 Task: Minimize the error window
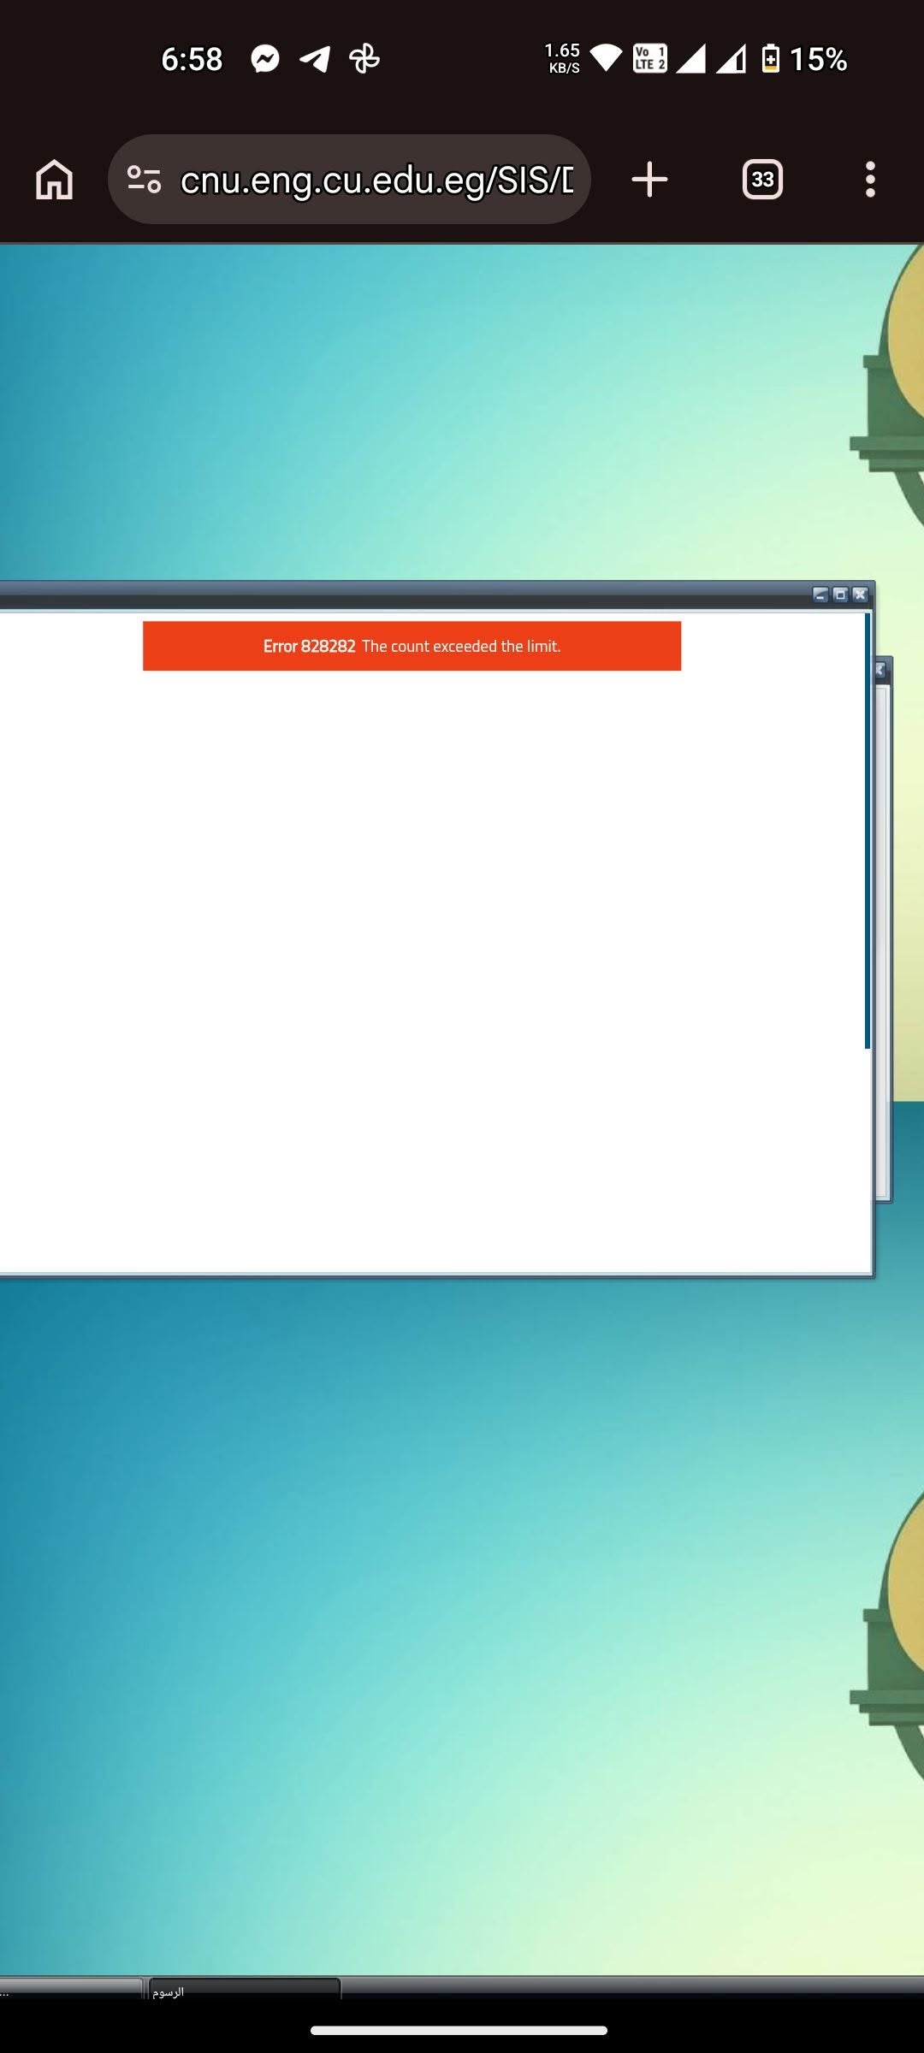820,595
